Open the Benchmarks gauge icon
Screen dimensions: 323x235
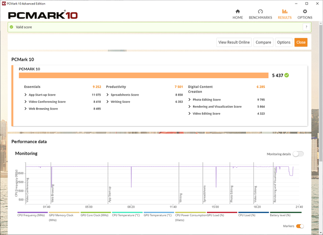260,11
